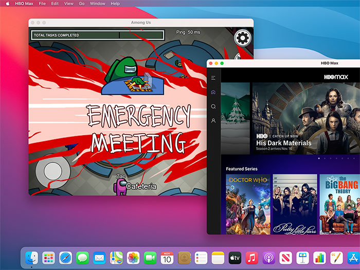
Task: Open Finder from the Dock
Action: click(31, 258)
